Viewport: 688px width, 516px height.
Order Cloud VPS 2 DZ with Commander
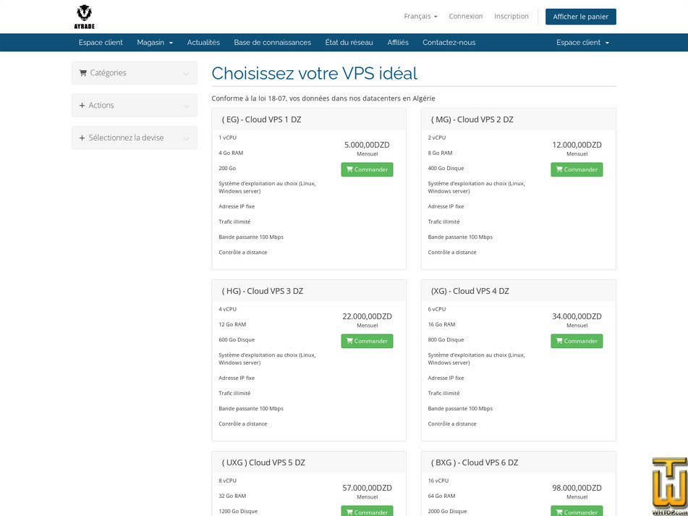click(577, 169)
